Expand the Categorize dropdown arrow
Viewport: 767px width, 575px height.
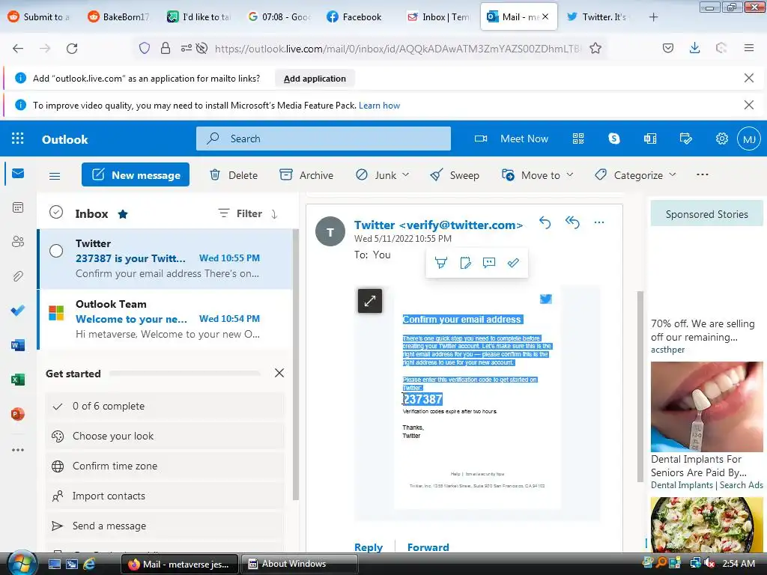pos(673,174)
